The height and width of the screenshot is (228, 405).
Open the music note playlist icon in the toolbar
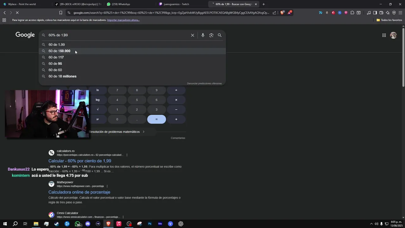tap(369, 13)
